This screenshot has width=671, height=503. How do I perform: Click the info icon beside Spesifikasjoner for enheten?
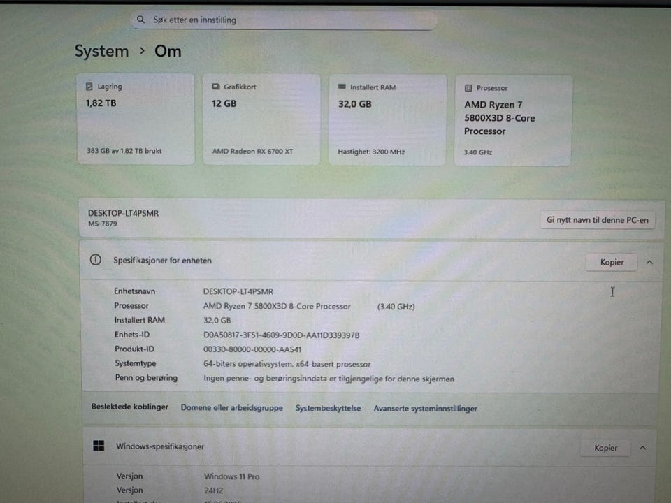point(96,260)
